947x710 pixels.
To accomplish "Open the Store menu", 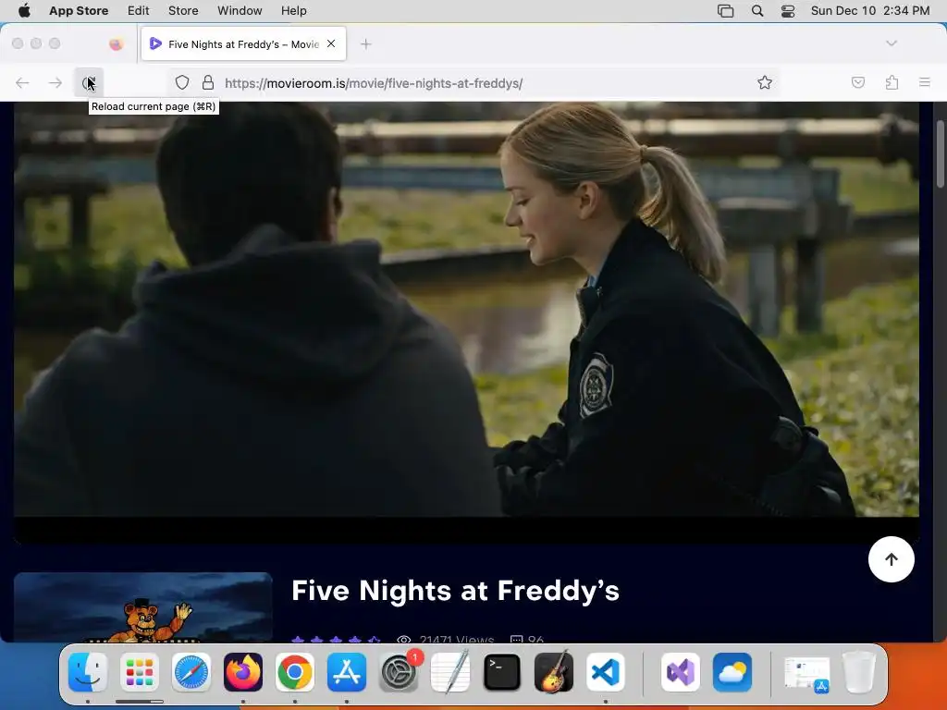I will click(183, 10).
